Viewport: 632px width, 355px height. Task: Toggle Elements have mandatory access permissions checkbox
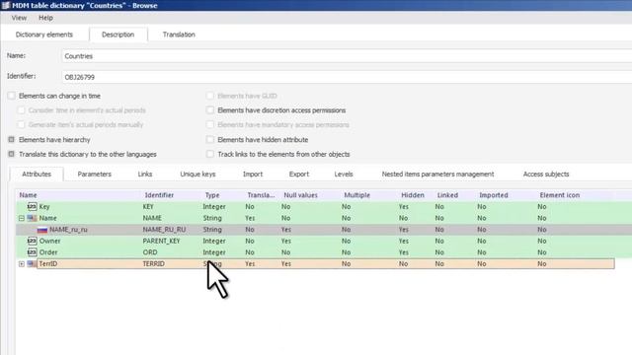[210, 125]
